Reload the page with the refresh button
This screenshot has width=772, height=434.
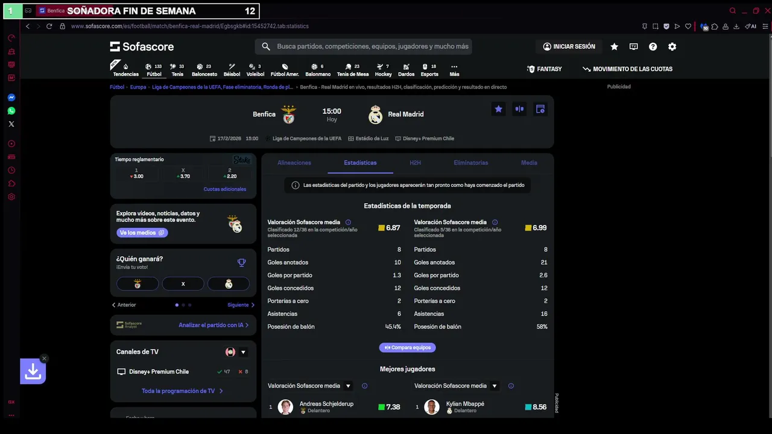49,27
